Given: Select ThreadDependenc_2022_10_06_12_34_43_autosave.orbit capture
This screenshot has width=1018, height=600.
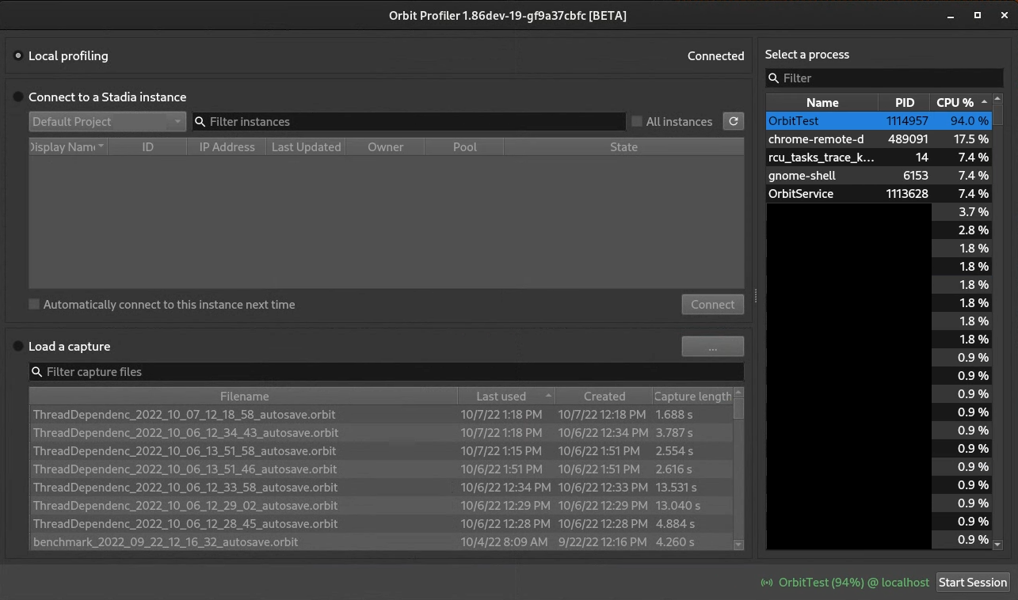Looking at the screenshot, I should click(x=382, y=433).
